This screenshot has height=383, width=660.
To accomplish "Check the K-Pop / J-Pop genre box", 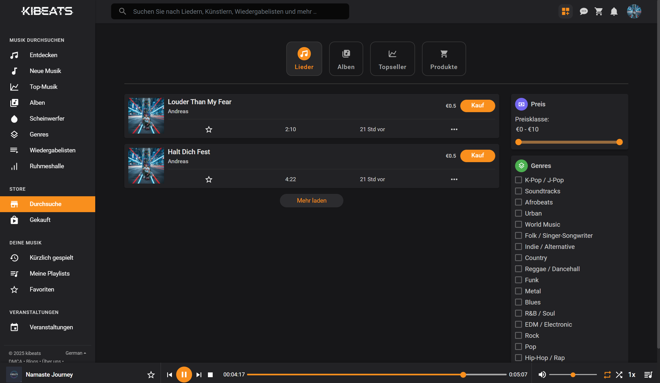I will 518,180.
